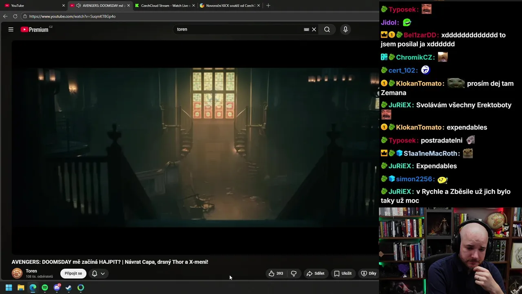522x294 pixels.
Task: Start voice search with microphone
Action: [345, 29]
